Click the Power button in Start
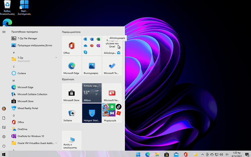 (x=4, y=146)
